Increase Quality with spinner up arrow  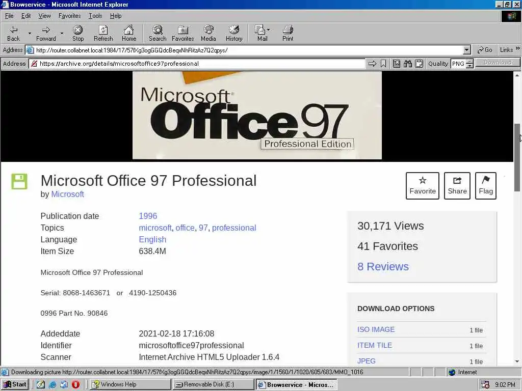469,61
